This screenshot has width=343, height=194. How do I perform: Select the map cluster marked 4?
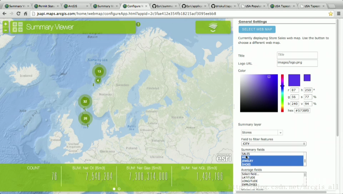(x=98, y=81)
